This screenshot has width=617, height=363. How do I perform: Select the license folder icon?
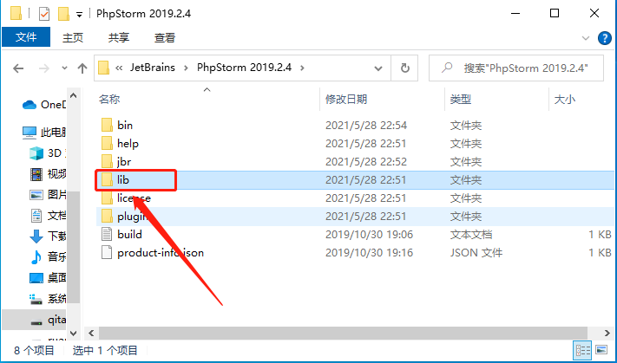(107, 198)
